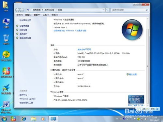This screenshot has width=163, height=122.
Task: Click the Device Manager shield icon
Action: click(x=17, y=26)
